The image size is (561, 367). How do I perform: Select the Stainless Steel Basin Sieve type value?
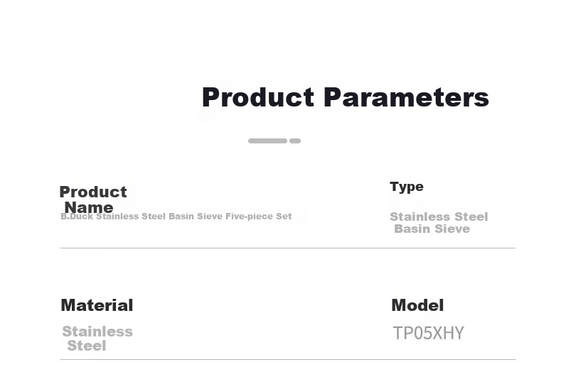coord(439,223)
